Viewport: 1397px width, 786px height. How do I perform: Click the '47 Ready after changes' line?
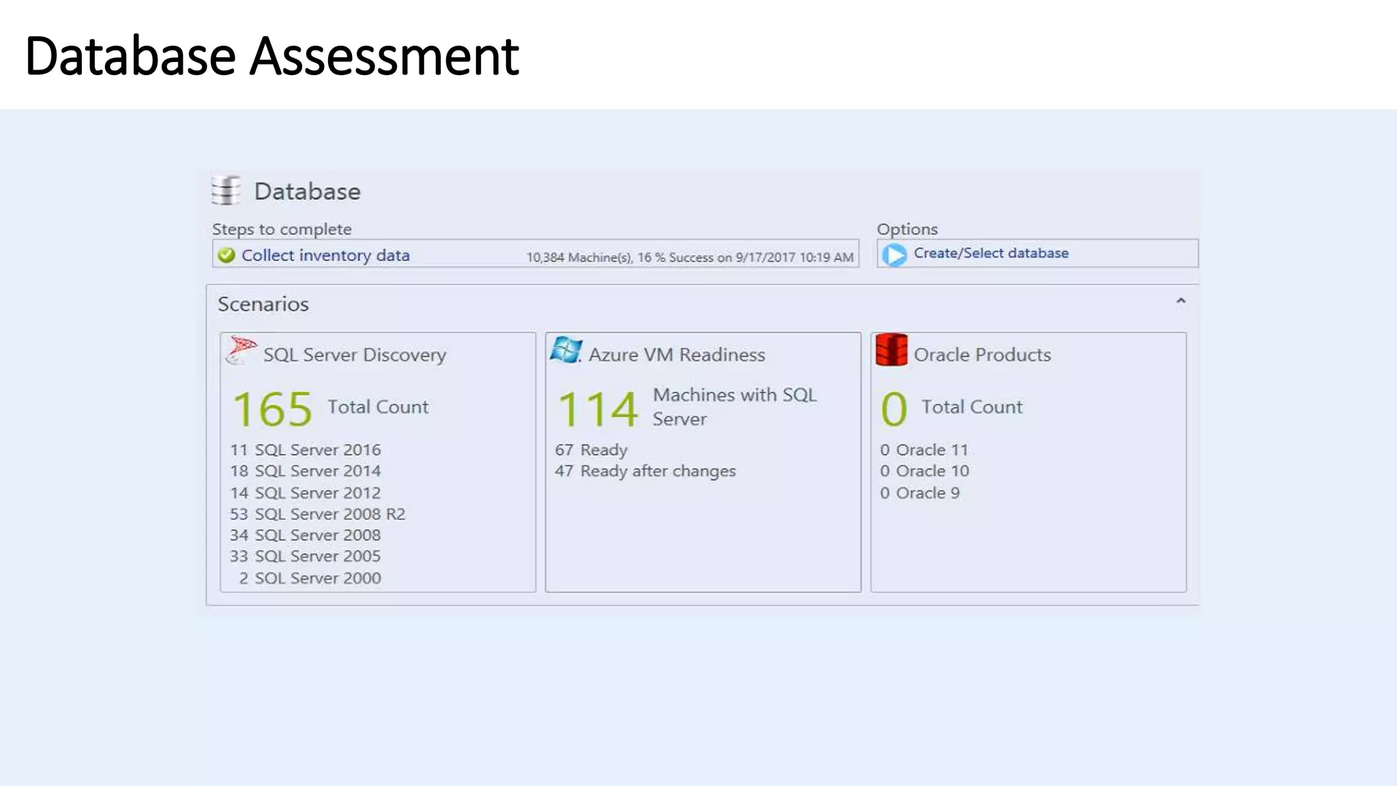[645, 471]
